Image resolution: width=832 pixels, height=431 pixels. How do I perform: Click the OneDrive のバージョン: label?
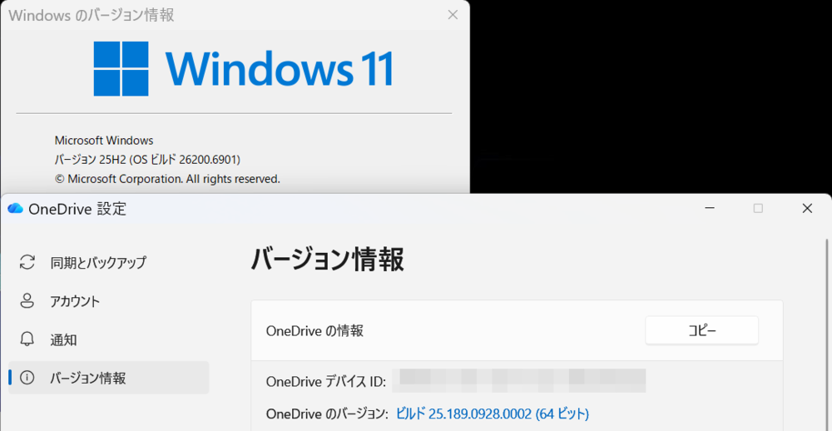[328, 414]
